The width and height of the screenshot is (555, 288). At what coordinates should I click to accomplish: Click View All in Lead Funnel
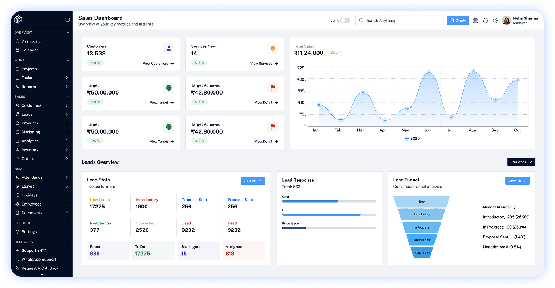(517, 181)
